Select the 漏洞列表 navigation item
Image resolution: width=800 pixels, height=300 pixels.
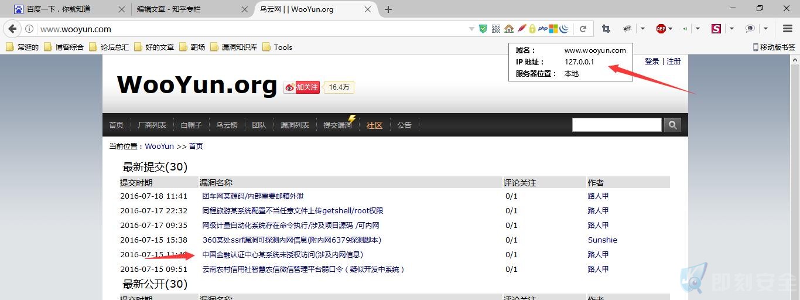295,125
